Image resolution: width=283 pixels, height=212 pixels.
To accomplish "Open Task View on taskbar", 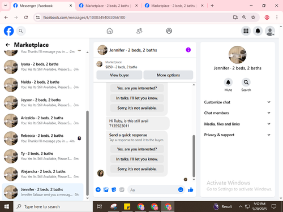I will 99,206.
